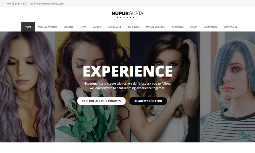Select the Home menu item
The height and width of the screenshot is (153, 255).
[28, 27]
